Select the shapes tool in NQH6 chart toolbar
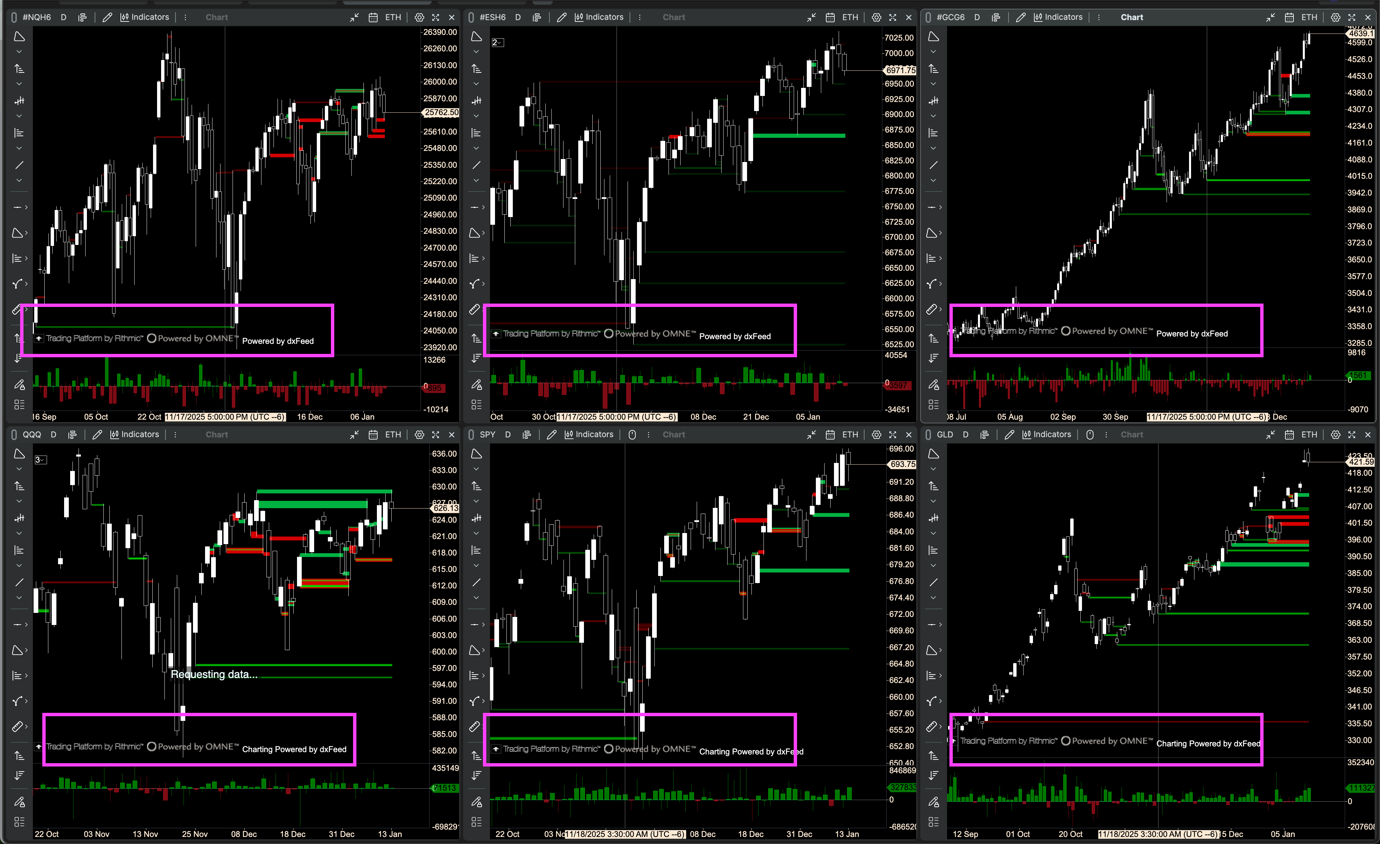 point(19,37)
